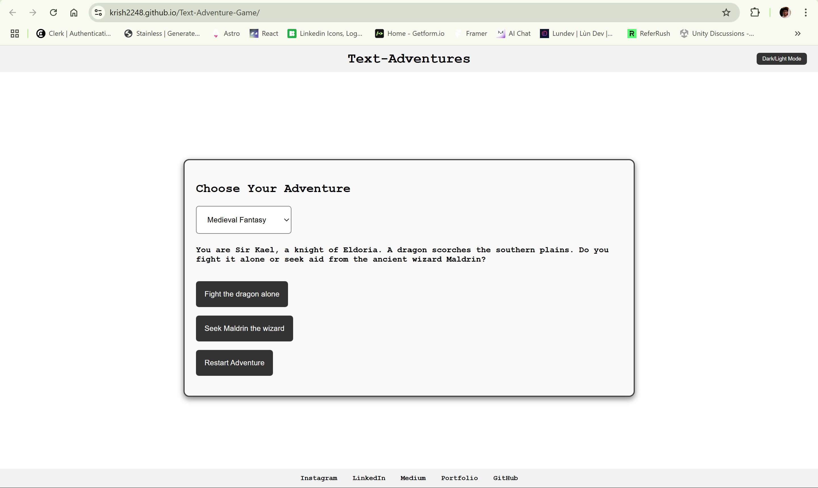Open the ReferRush bookmark
Screen dimensions: 818x488
648,33
